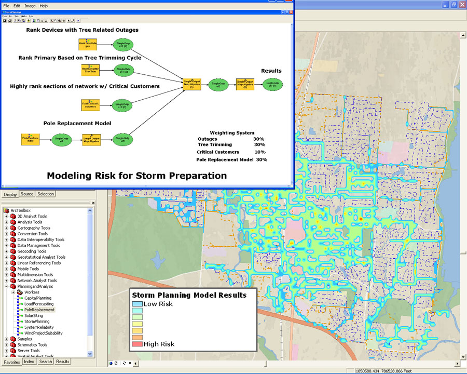Select the Server Tools toolbox

pyautogui.click(x=29, y=351)
